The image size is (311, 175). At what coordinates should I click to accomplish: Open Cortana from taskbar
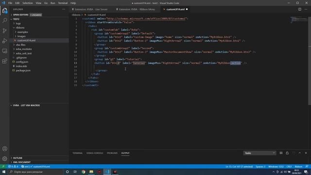(67, 172)
